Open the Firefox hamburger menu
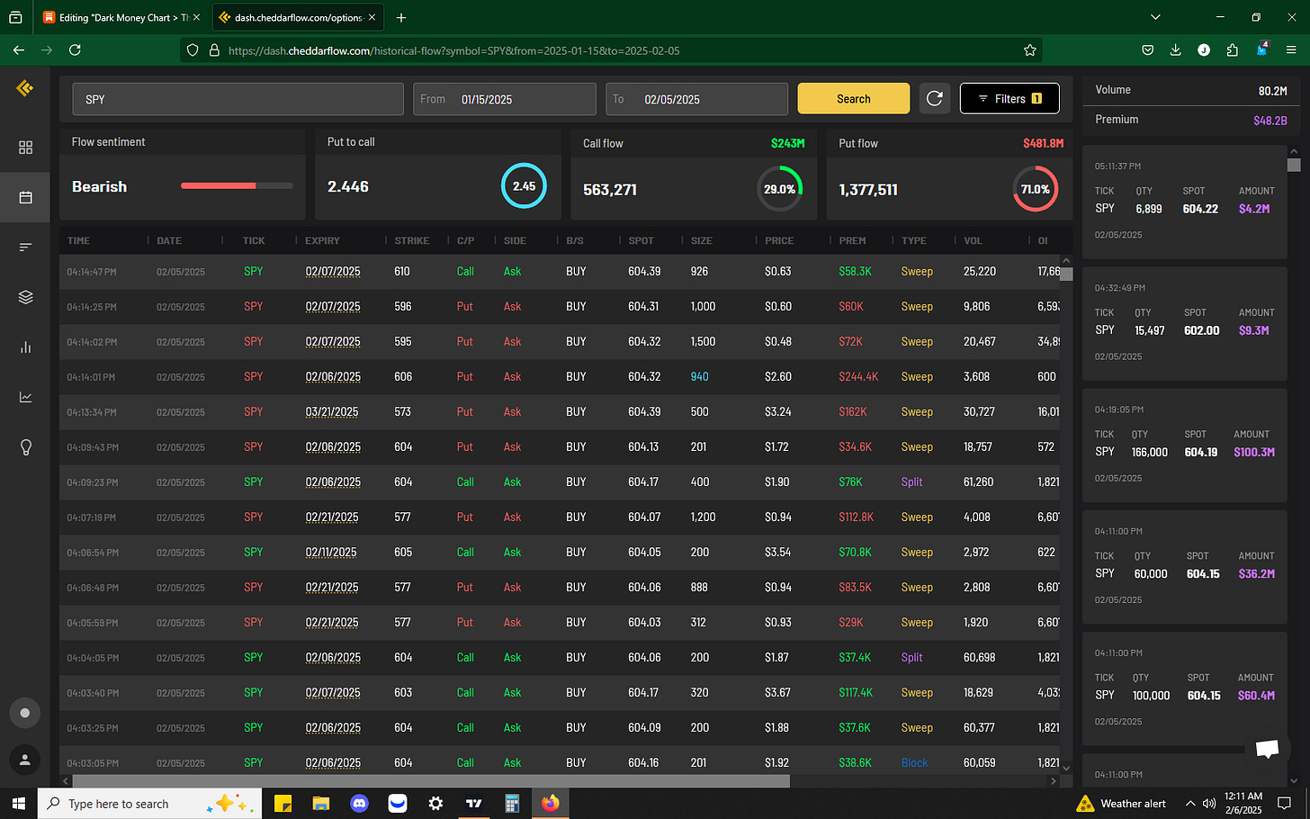The image size is (1310, 819). click(1291, 50)
